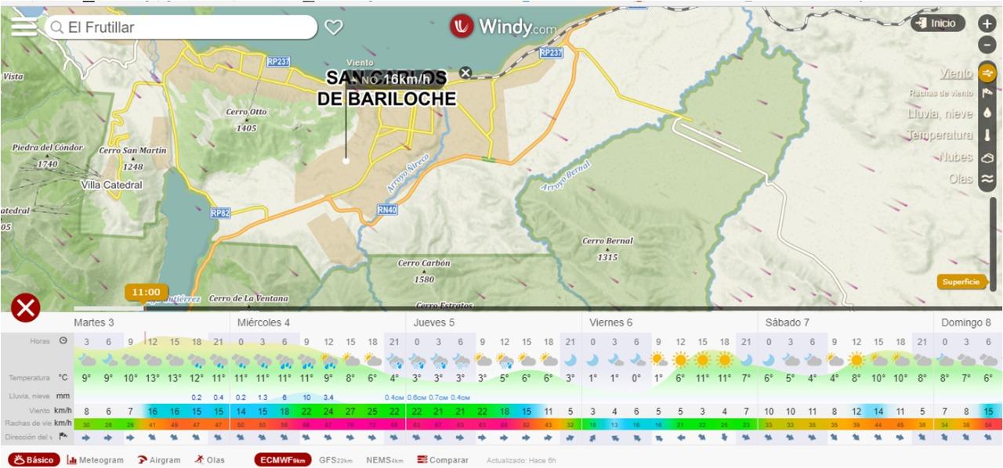Switch to the Meteogram tab

coord(96,460)
